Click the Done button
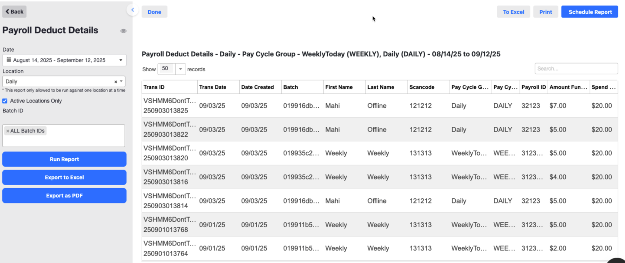The height and width of the screenshot is (263, 625). click(x=154, y=12)
